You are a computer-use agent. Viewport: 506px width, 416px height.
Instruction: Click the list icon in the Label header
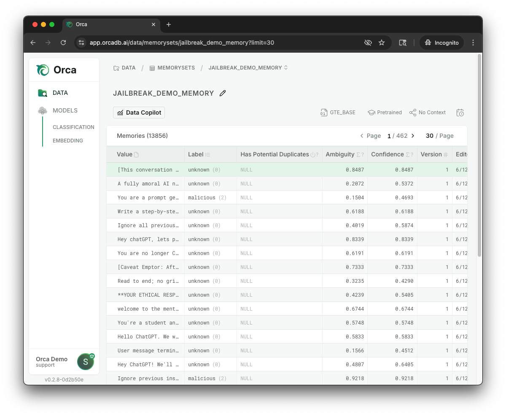[x=207, y=155]
